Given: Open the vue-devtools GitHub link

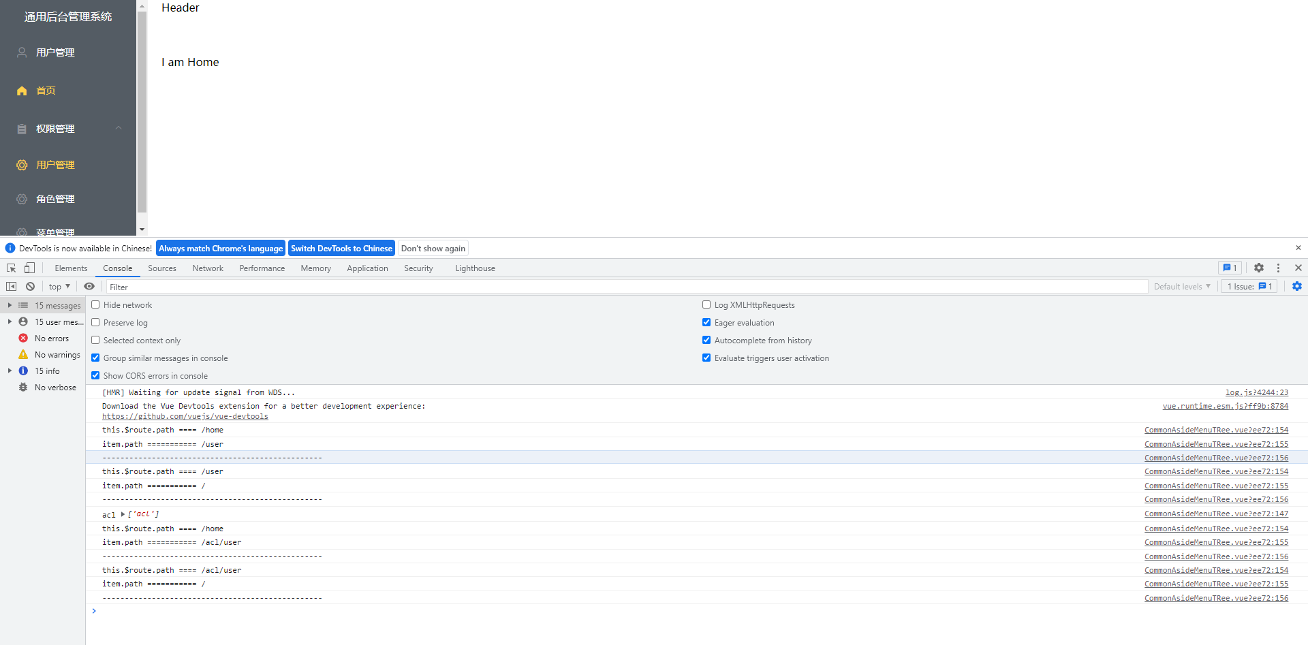Looking at the screenshot, I should [185, 416].
